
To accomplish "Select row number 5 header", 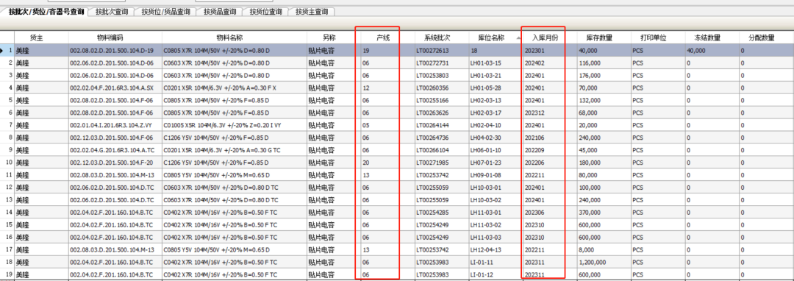I will click(7, 100).
